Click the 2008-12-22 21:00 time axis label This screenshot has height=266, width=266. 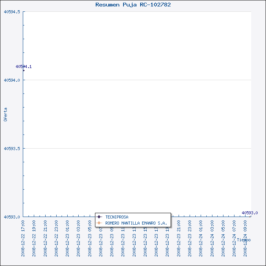[46, 238]
